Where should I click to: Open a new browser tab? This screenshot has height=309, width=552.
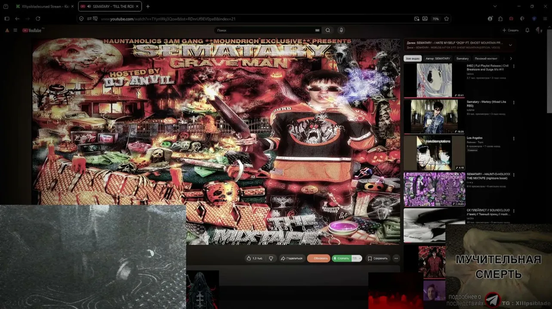(148, 6)
